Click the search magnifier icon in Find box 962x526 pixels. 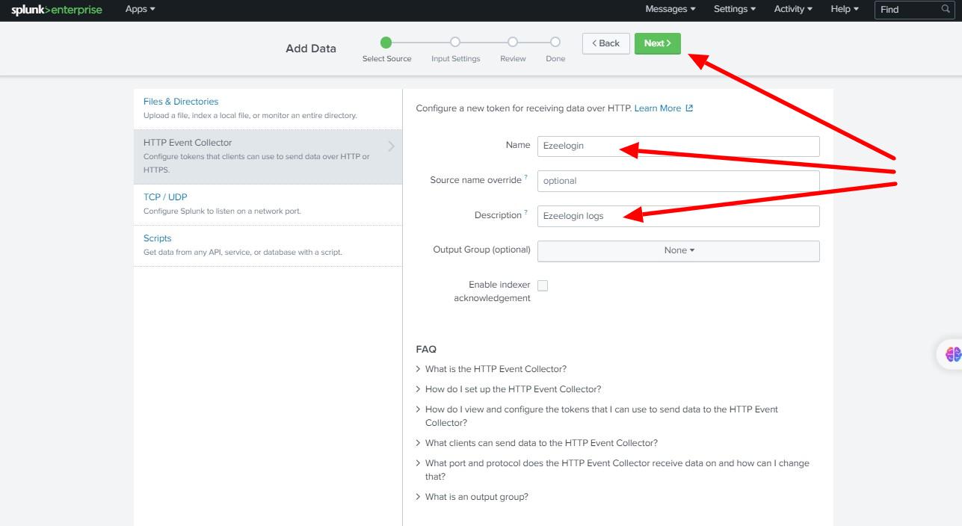click(946, 10)
